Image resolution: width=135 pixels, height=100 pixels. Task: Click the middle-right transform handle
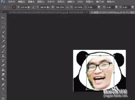(114, 73)
